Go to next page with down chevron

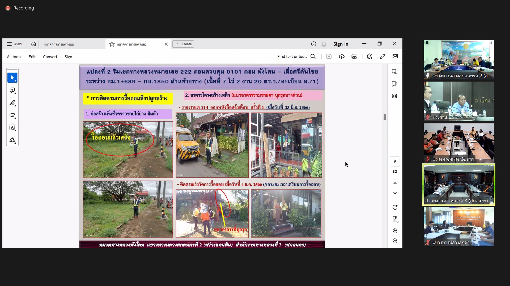395,193
